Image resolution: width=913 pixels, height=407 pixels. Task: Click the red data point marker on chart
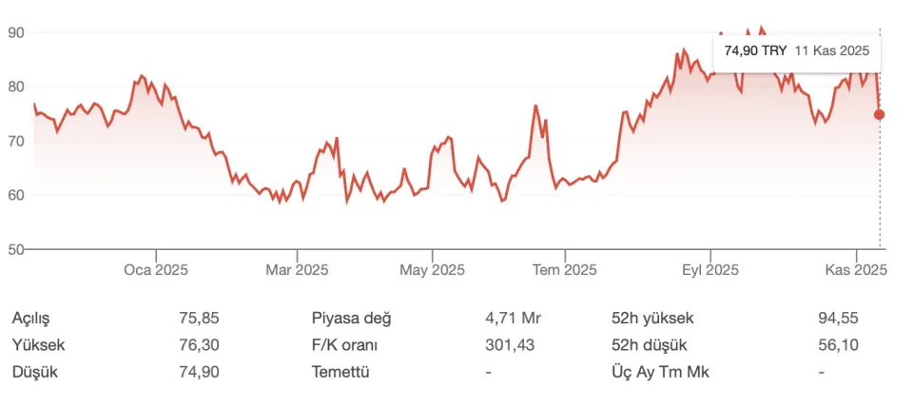(x=879, y=114)
